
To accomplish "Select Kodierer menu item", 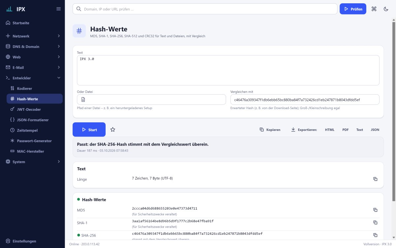I will tap(35, 88).
